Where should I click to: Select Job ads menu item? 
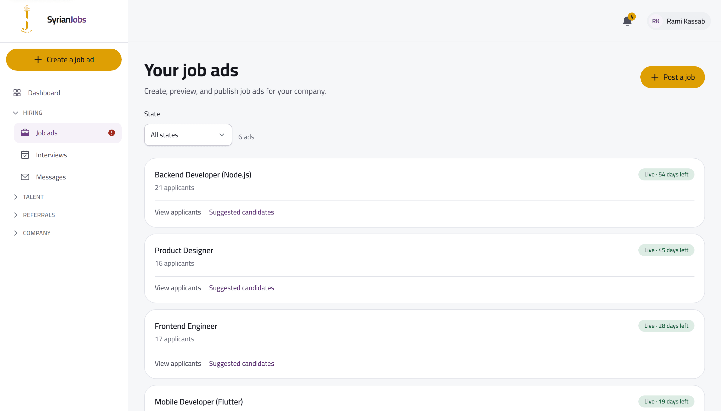tap(68, 133)
